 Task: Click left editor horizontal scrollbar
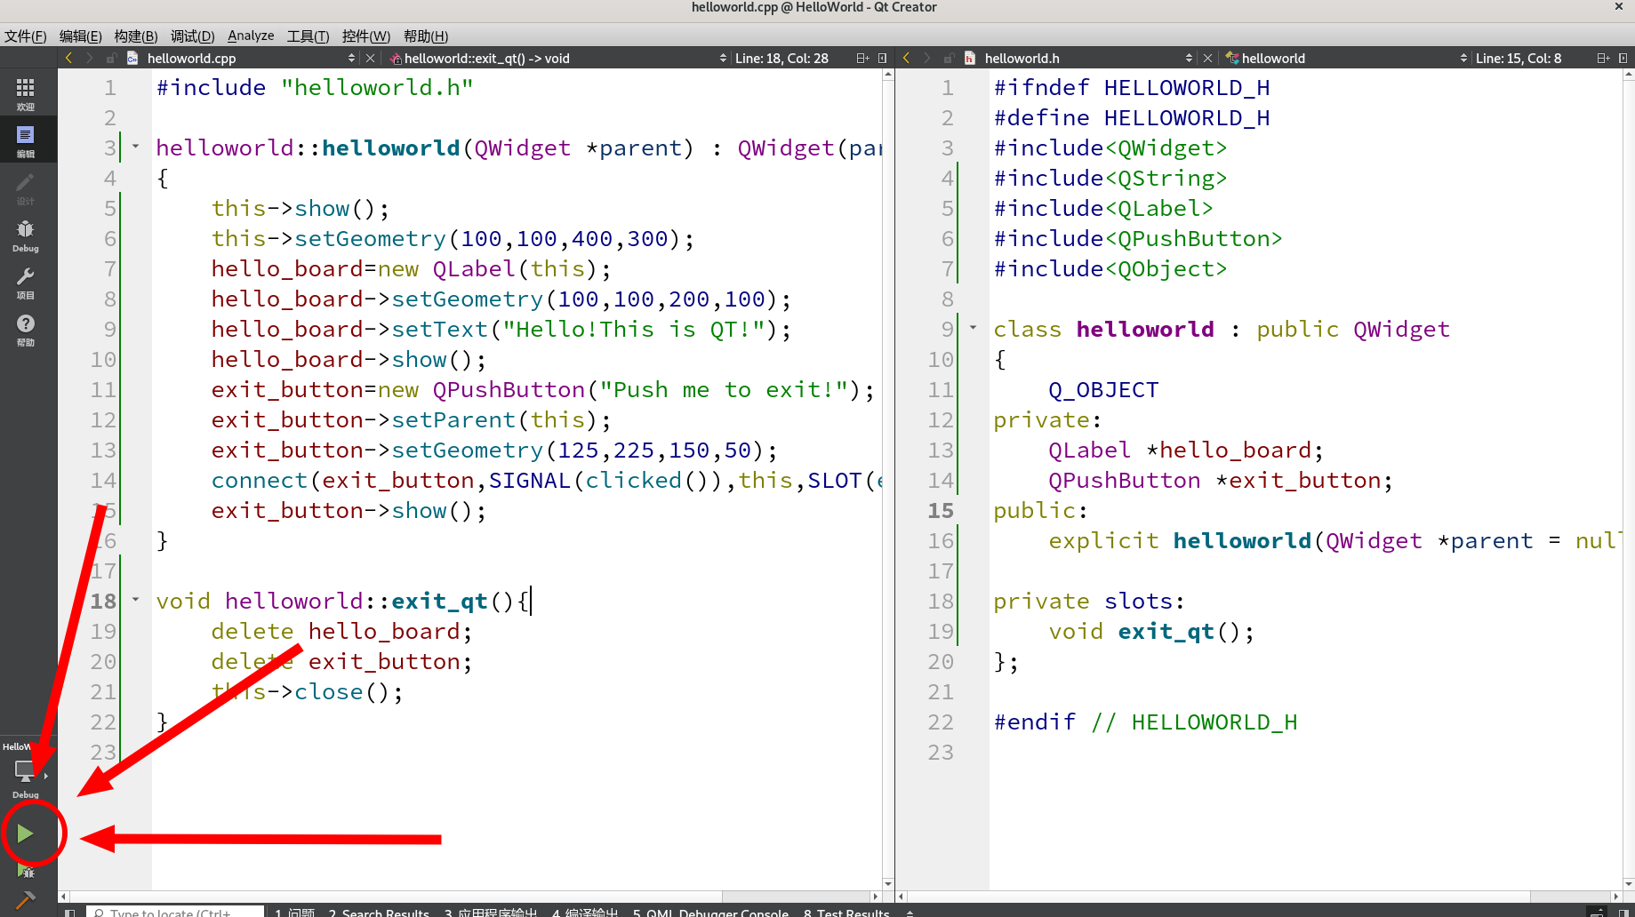[x=469, y=897]
